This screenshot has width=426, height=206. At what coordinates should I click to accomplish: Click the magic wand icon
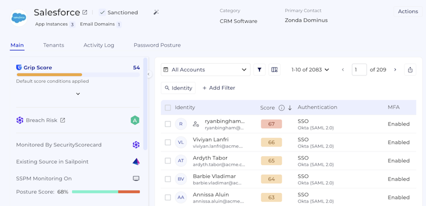pyautogui.click(x=156, y=12)
